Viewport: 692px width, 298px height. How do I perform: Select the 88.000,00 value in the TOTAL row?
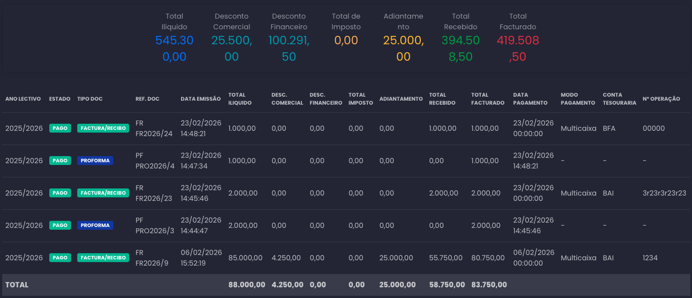pyautogui.click(x=247, y=285)
